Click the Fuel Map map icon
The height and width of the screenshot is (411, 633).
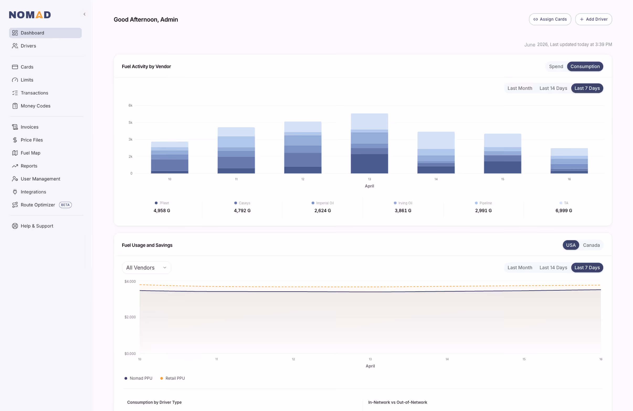[x=15, y=153]
